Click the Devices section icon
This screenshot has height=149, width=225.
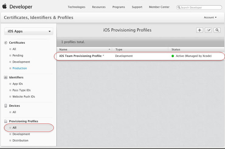click(6, 106)
